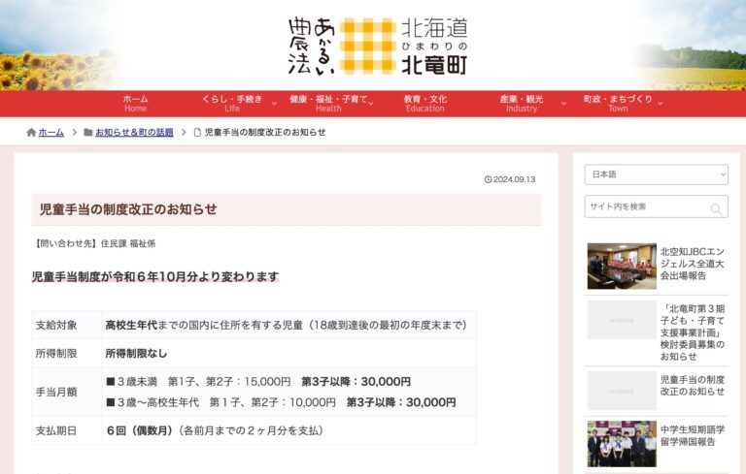
Task: Go to お知らせ&町の話題 breadcrumb link
Action: pyautogui.click(x=134, y=133)
